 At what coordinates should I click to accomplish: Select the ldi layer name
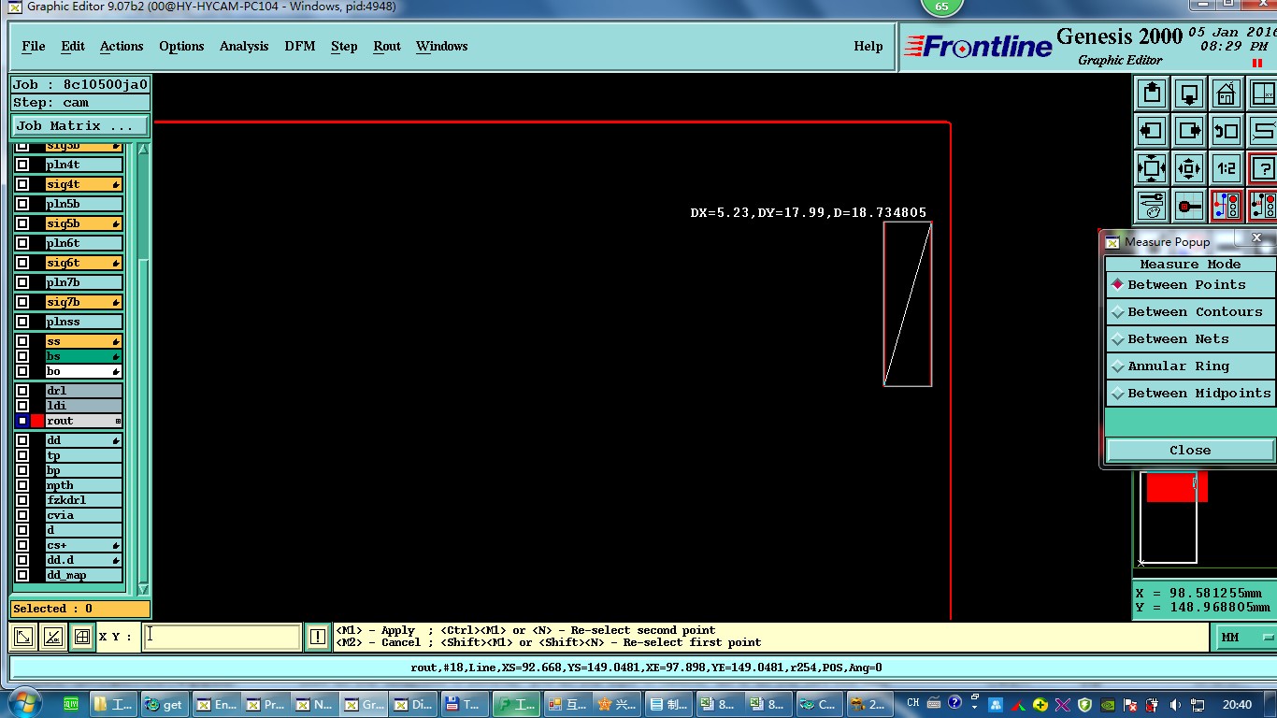[83, 406]
